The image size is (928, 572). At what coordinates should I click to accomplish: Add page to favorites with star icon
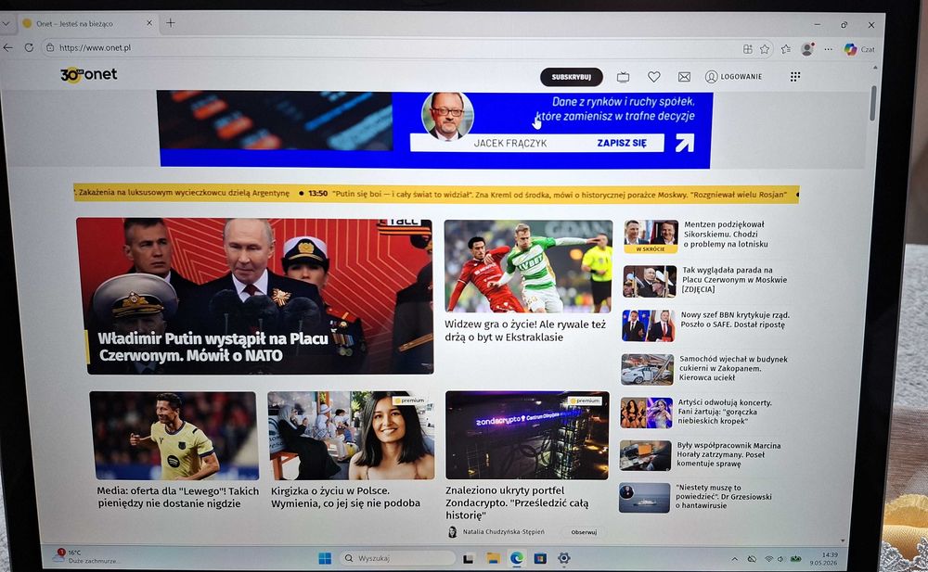click(x=765, y=49)
